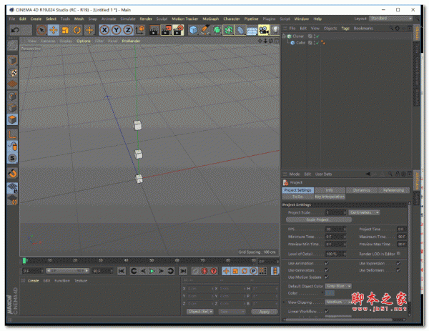Image resolution: width=429 pixels, height=331 pixels.
Task: Click the Undo arrow icon
Action: 15,30
